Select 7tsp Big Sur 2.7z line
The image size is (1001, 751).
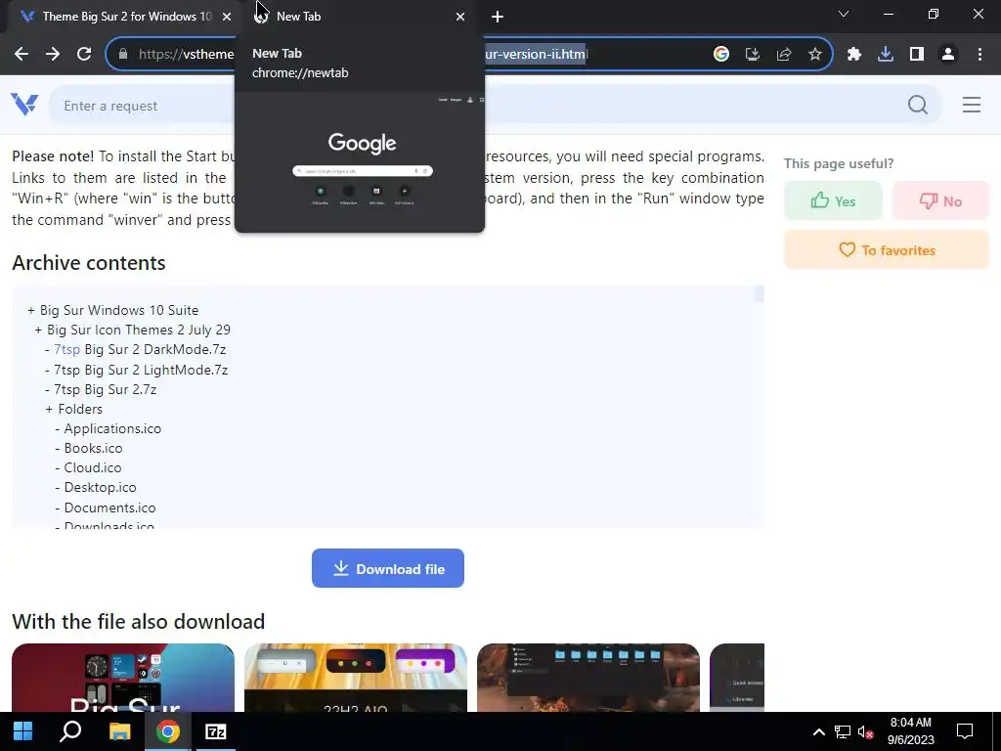pyautogui.click(x=101, y=389)
